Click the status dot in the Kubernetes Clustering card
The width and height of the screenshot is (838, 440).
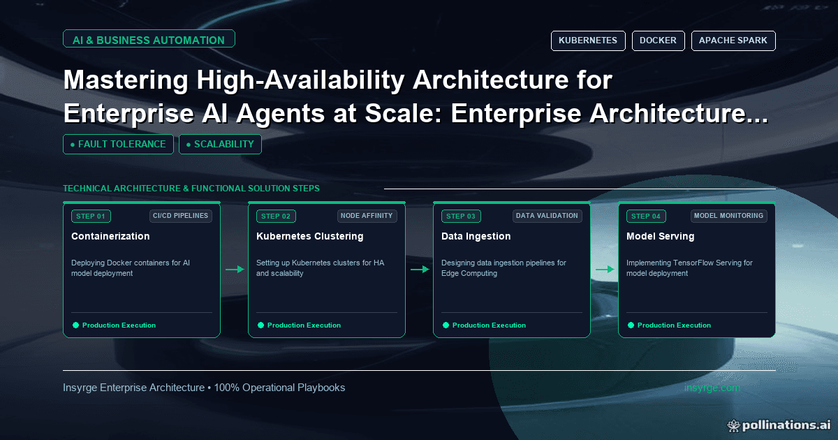pos(260,325)
